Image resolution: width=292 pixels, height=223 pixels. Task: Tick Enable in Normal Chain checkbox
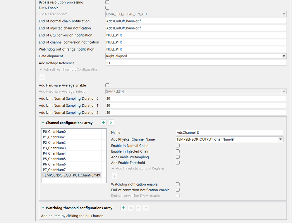[x=178, y=146]
